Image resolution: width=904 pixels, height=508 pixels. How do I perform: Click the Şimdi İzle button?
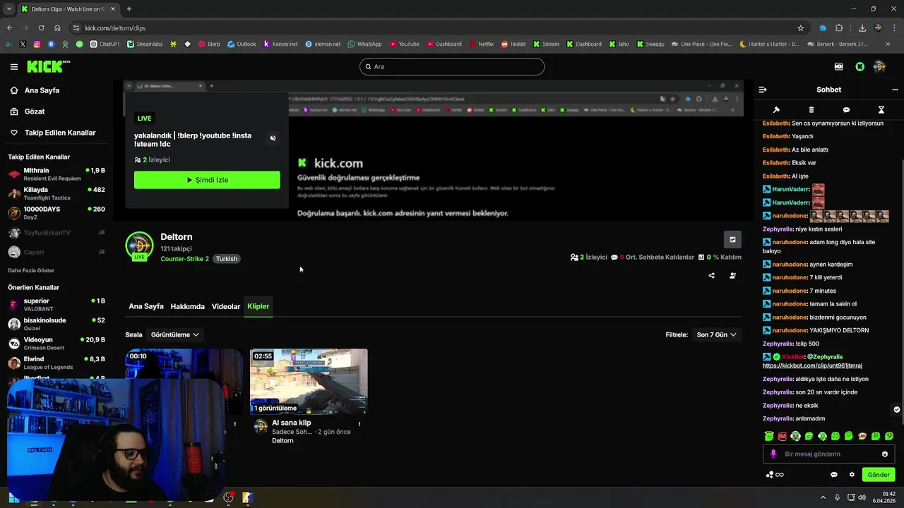207,180
